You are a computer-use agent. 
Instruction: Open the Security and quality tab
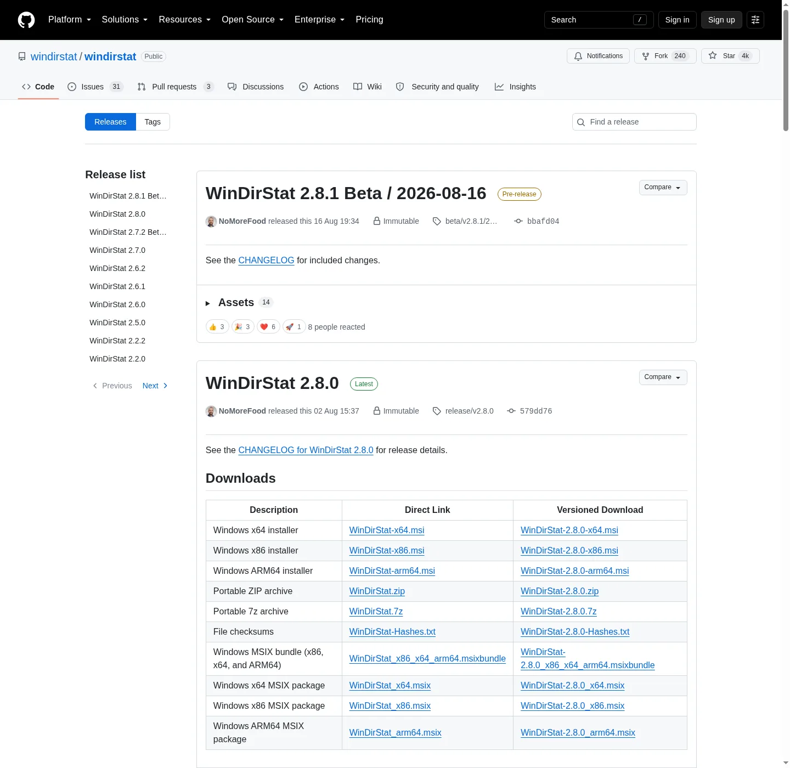437,87
